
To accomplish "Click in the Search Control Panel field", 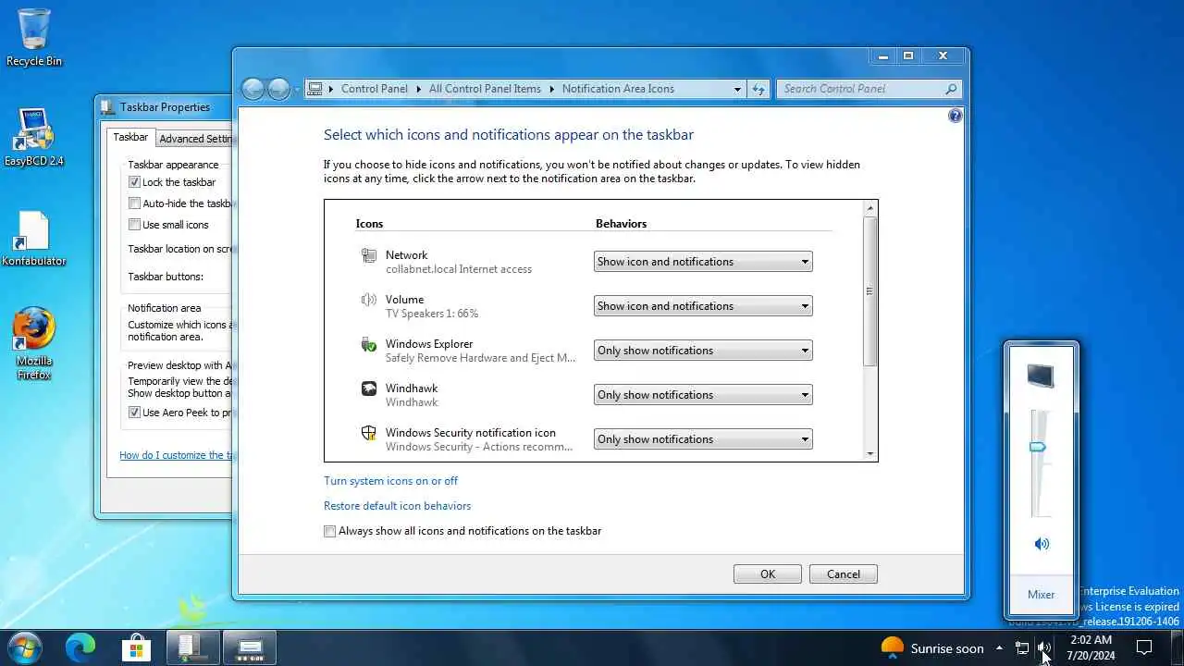I will [859, 89].
